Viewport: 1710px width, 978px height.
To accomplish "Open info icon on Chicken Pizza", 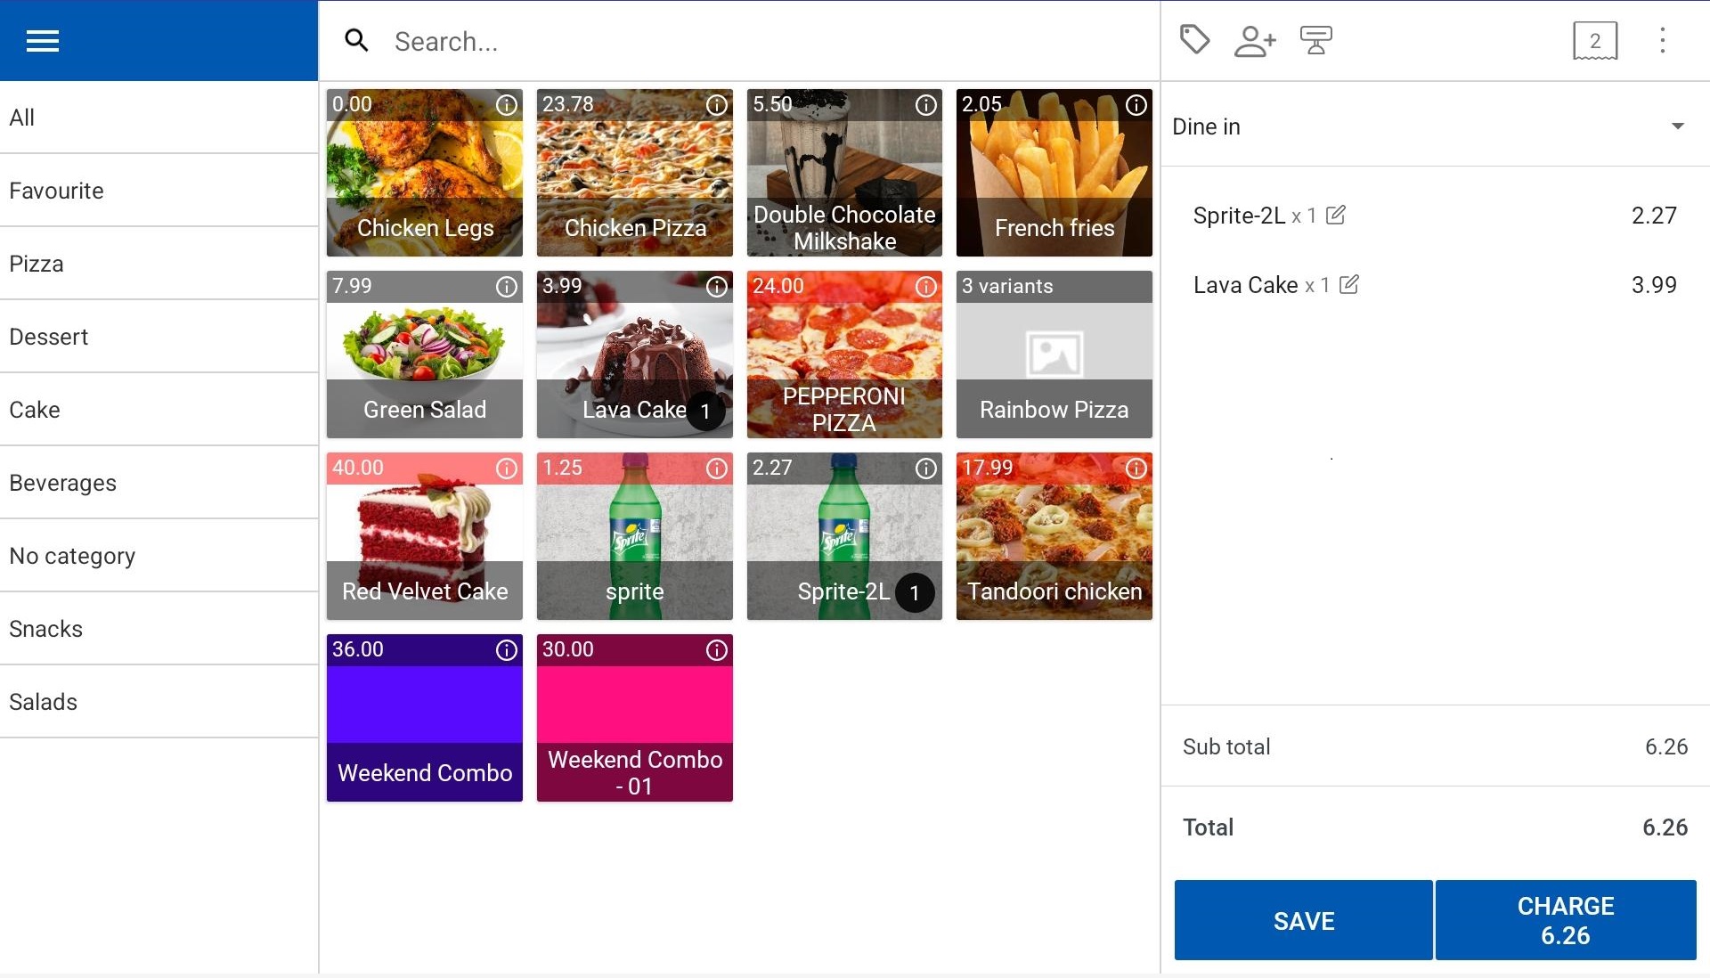I will [x=716, y=105].
